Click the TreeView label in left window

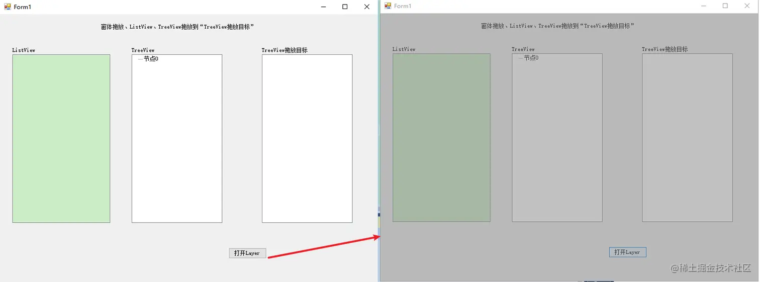143,50
